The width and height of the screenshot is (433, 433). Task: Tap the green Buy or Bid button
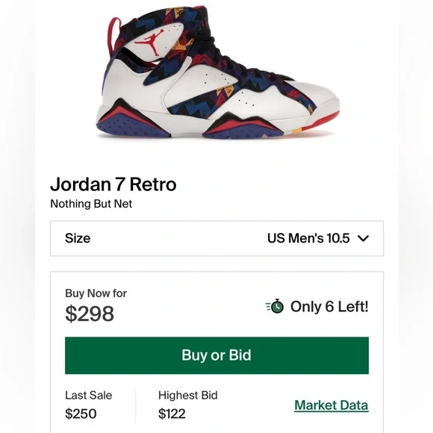point(216,355)
